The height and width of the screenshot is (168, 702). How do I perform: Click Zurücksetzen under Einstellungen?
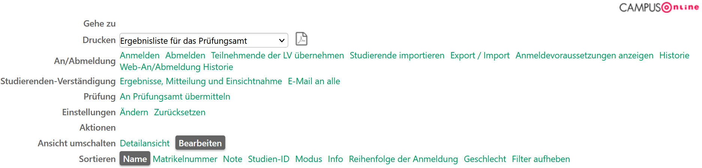coord(180,112)
